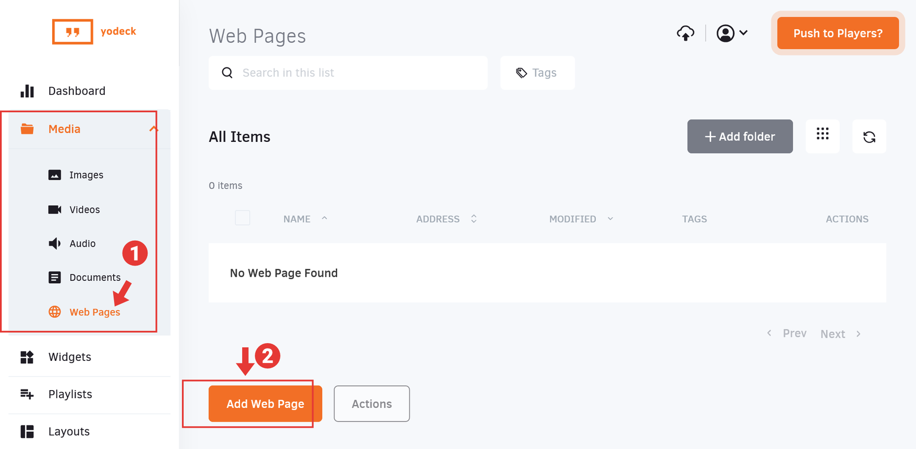Click the Yodeck logo

coord(94,31)
